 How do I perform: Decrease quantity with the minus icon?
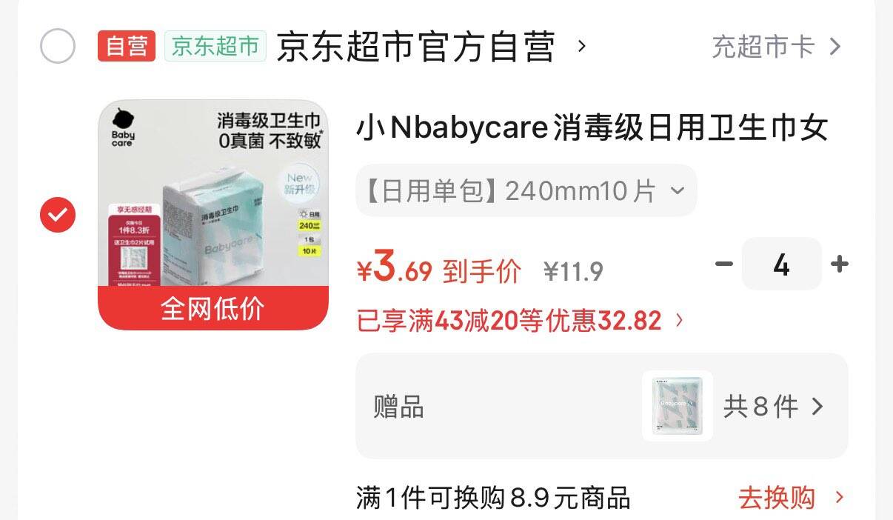point(724,264)
